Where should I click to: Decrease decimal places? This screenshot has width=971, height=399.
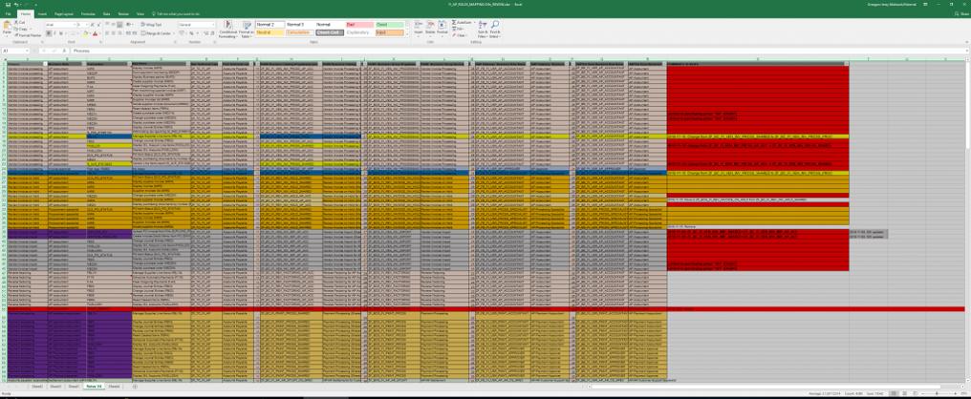pos(212,33)
